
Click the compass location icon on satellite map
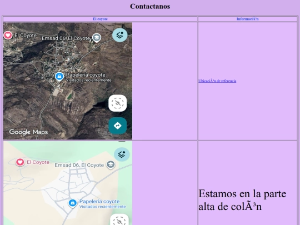117,103
